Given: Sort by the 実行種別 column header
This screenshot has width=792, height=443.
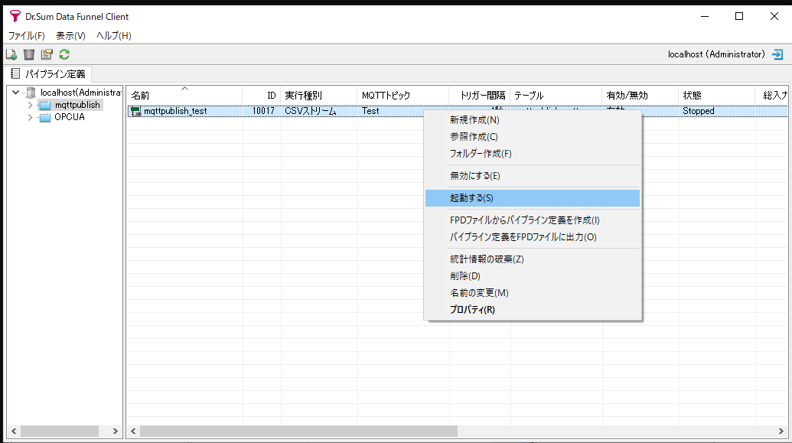Looking at the screenshot, I should [x=319, y=95].
